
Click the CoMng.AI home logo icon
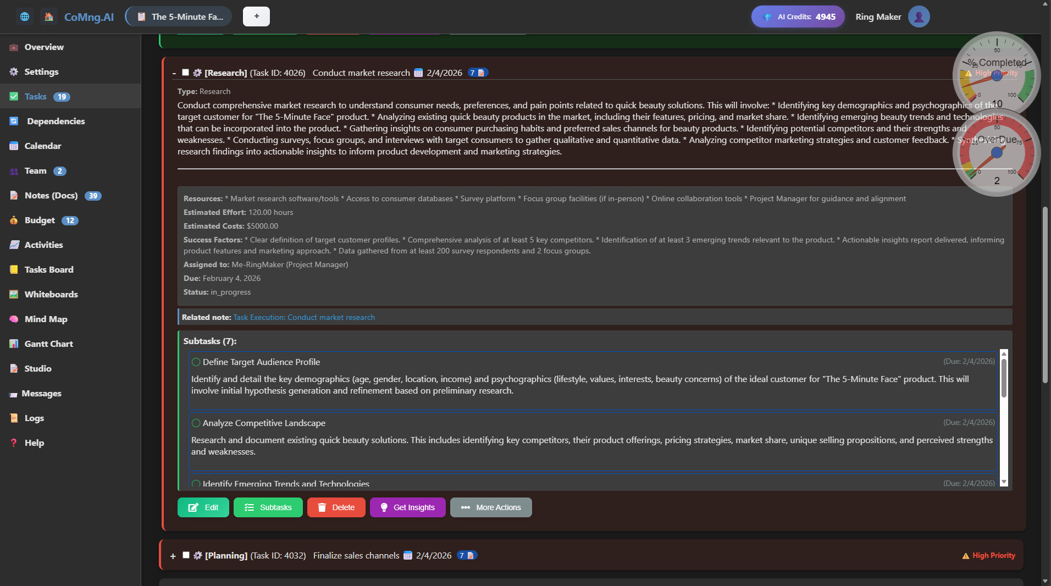point(49,16)
